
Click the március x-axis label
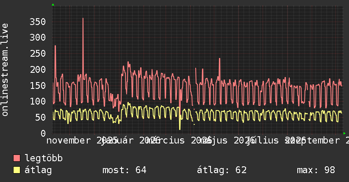click(x=166, y=141)
